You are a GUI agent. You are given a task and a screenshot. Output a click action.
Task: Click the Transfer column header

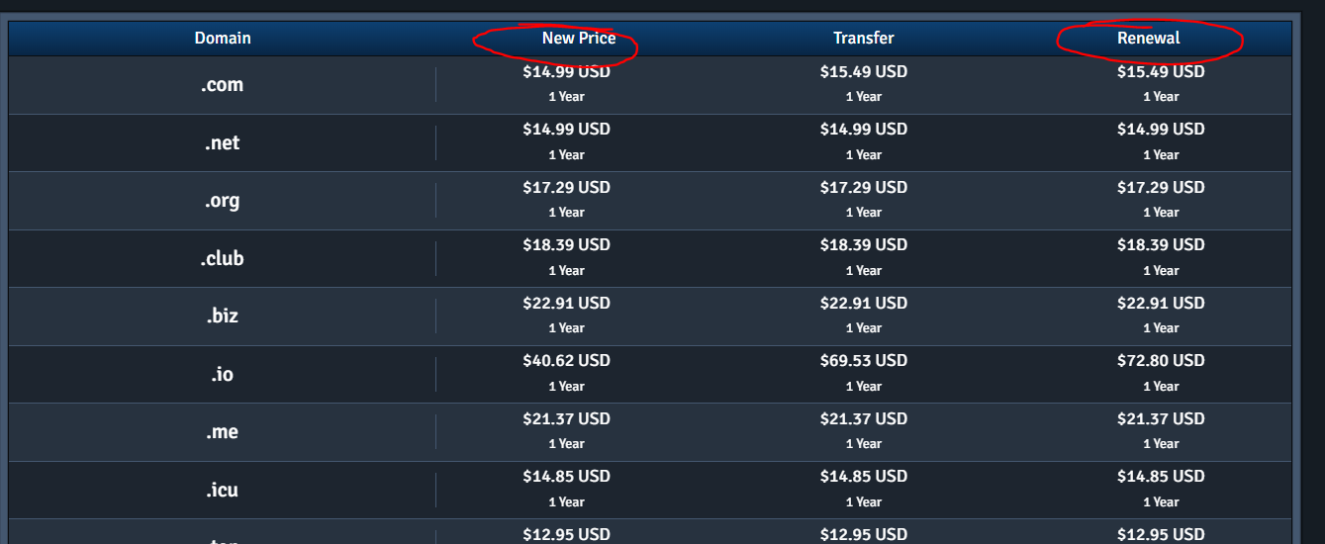click(863, 39)
